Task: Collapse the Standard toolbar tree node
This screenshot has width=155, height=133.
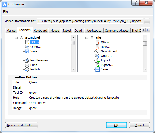Action: (16, 38)
